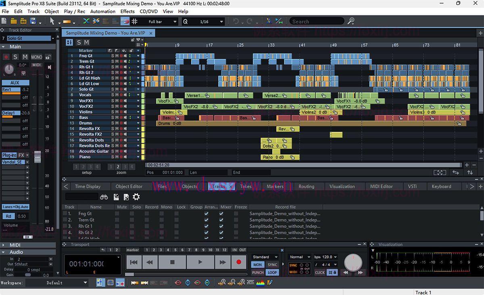Screen dimensions: 484x295
Task: Click the mixer faders icon in bottom toolbar
Action: [x=110, y=283]
